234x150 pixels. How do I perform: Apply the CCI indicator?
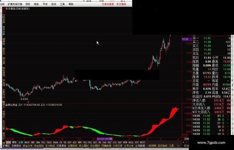tap(115, 142)
